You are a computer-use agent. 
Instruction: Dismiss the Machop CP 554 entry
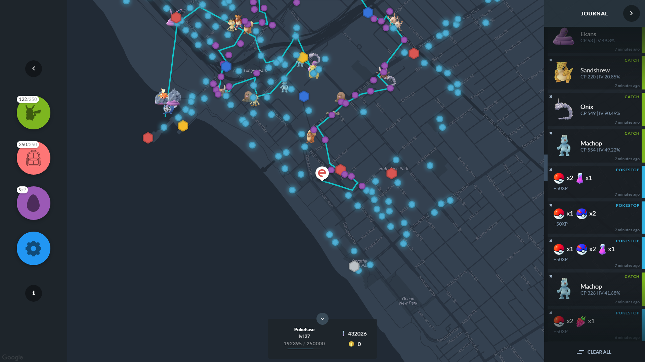click(551, 133)
